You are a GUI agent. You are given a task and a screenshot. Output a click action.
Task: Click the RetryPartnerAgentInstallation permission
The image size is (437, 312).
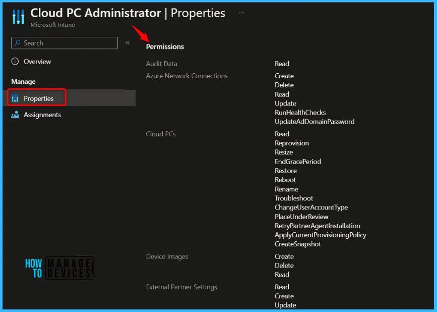pyautogui.click(x=318, y=226)
